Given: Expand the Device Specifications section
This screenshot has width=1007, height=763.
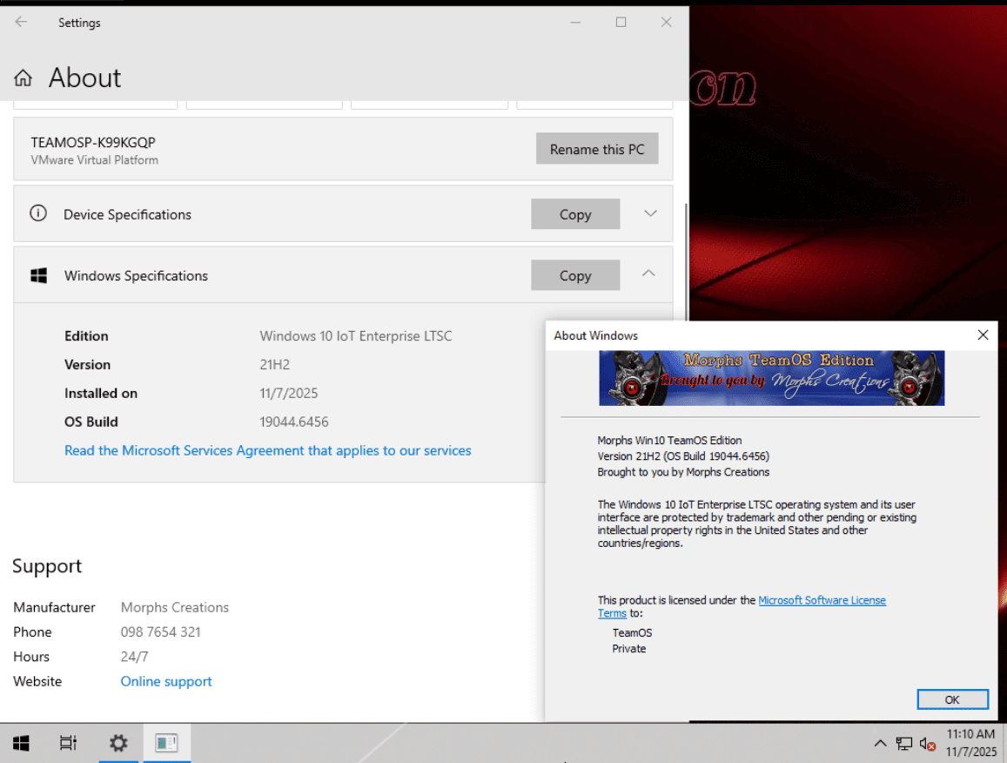Looking at the screenshot, I should click(x=649, y=214).
